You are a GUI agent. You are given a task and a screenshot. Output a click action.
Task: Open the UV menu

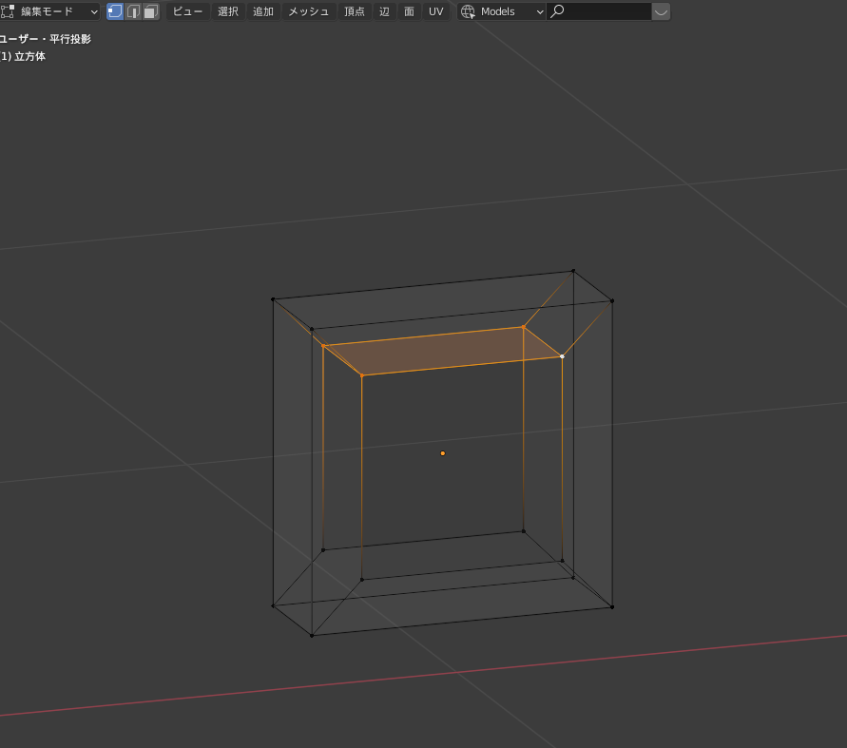tap(436, 11)
